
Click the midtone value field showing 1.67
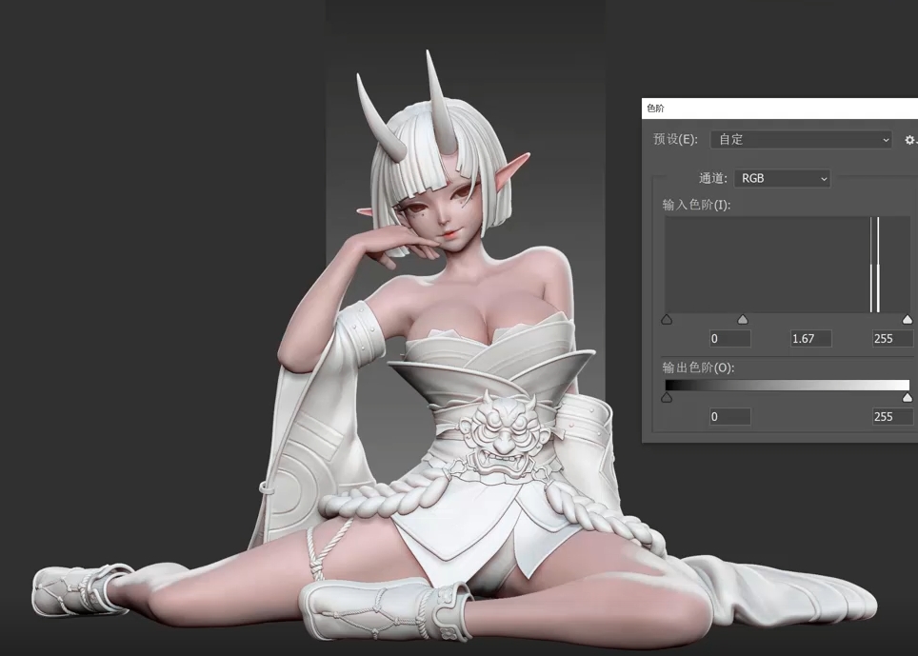[810, 338]
